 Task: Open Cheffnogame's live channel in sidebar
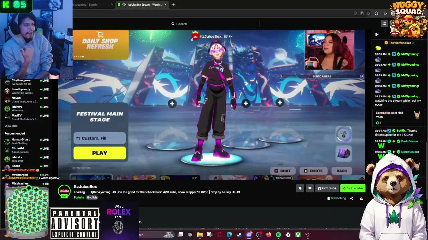coord(27,82)
